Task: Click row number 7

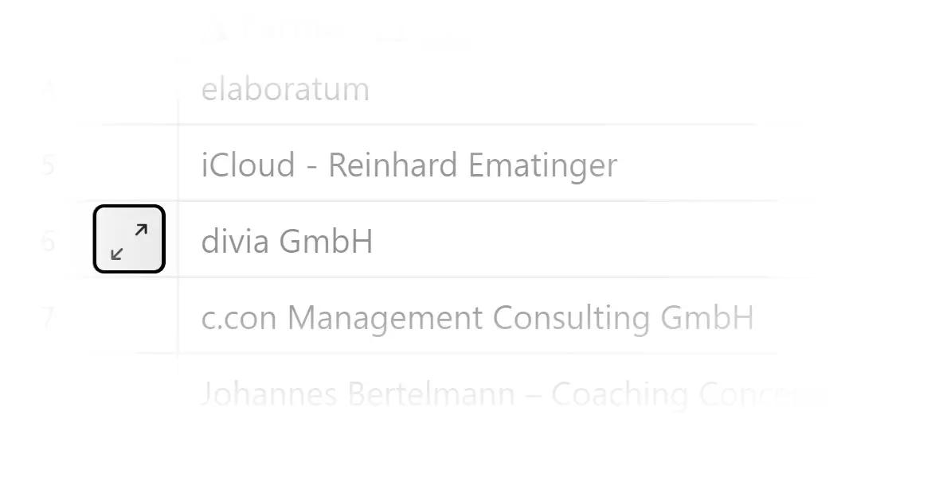Action: point(49,318)
